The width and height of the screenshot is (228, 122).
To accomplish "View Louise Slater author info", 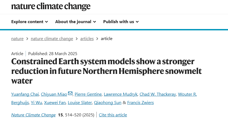I will (79, 103).
